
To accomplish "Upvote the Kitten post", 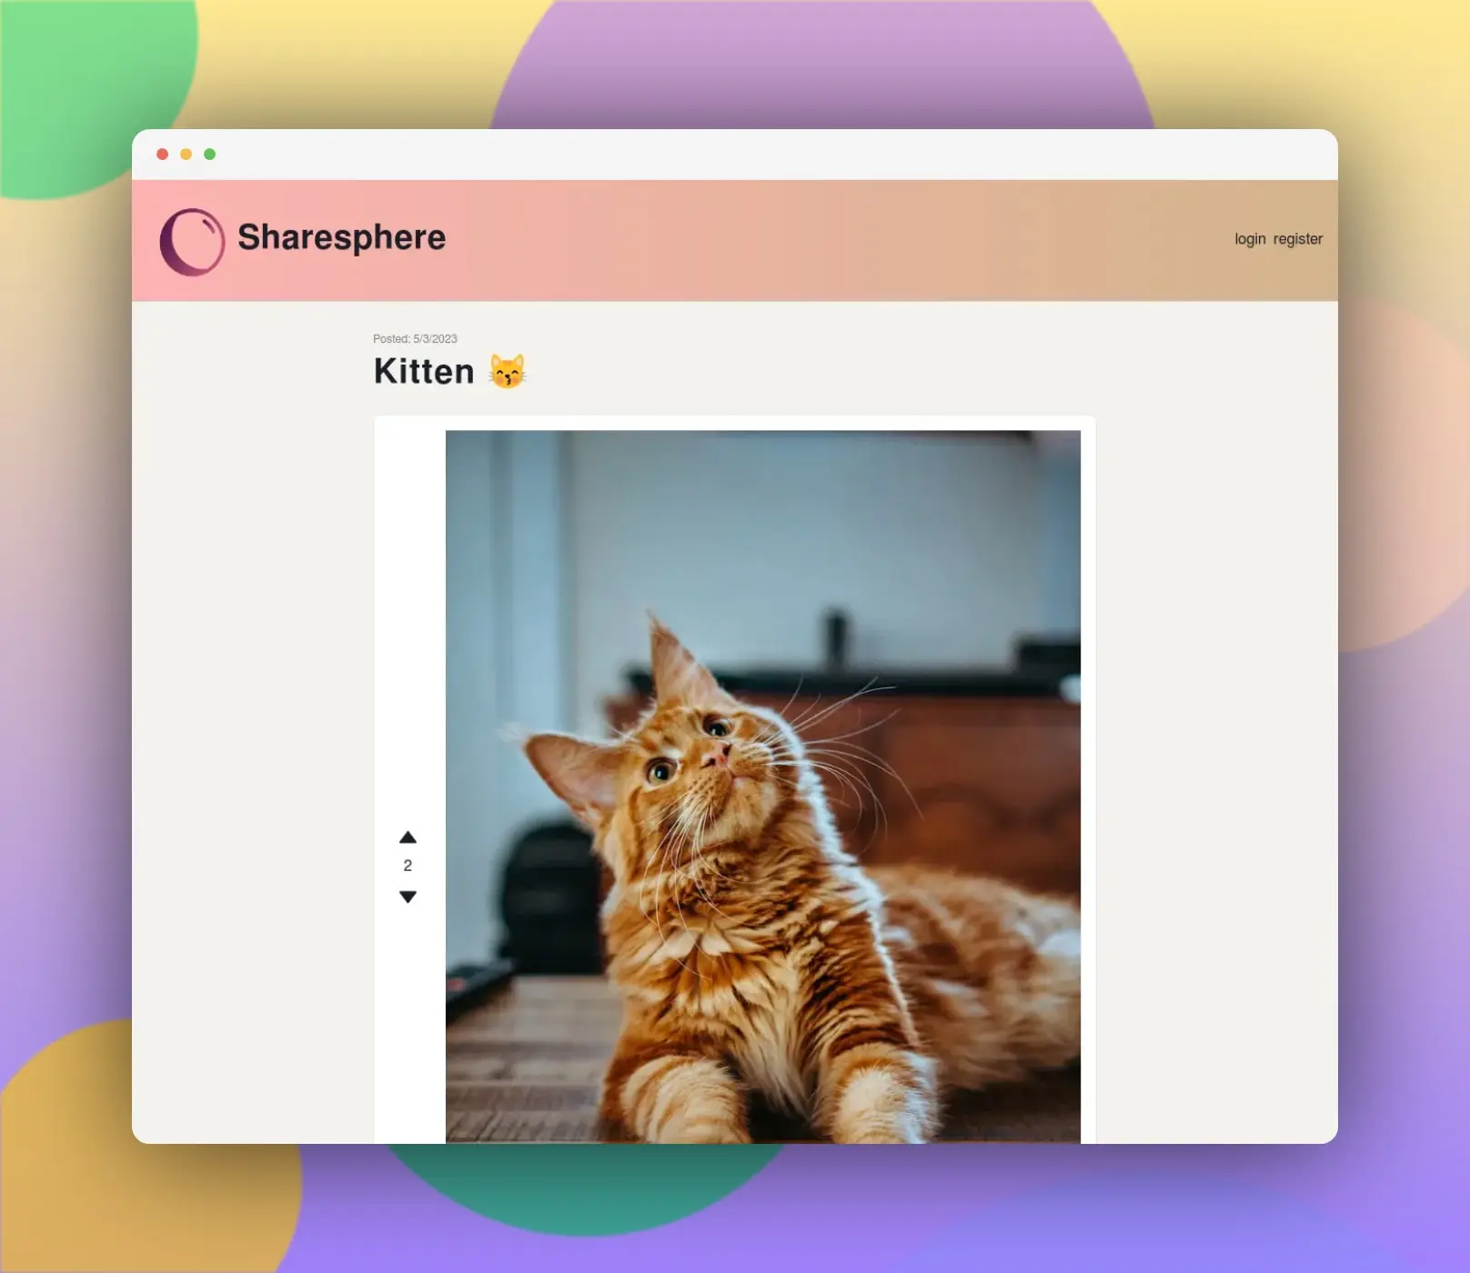I will (408, 837).
